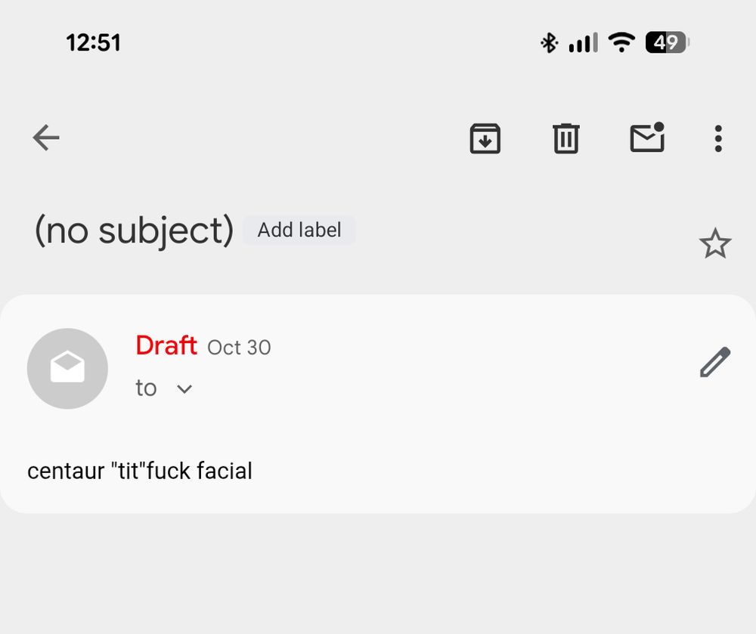The height and width of the screenshot is (634, 756).
Task: Archive this draft conversation
Action: coord(485,138)
